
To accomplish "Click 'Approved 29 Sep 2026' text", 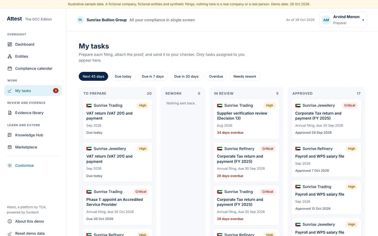I will 313,133.
